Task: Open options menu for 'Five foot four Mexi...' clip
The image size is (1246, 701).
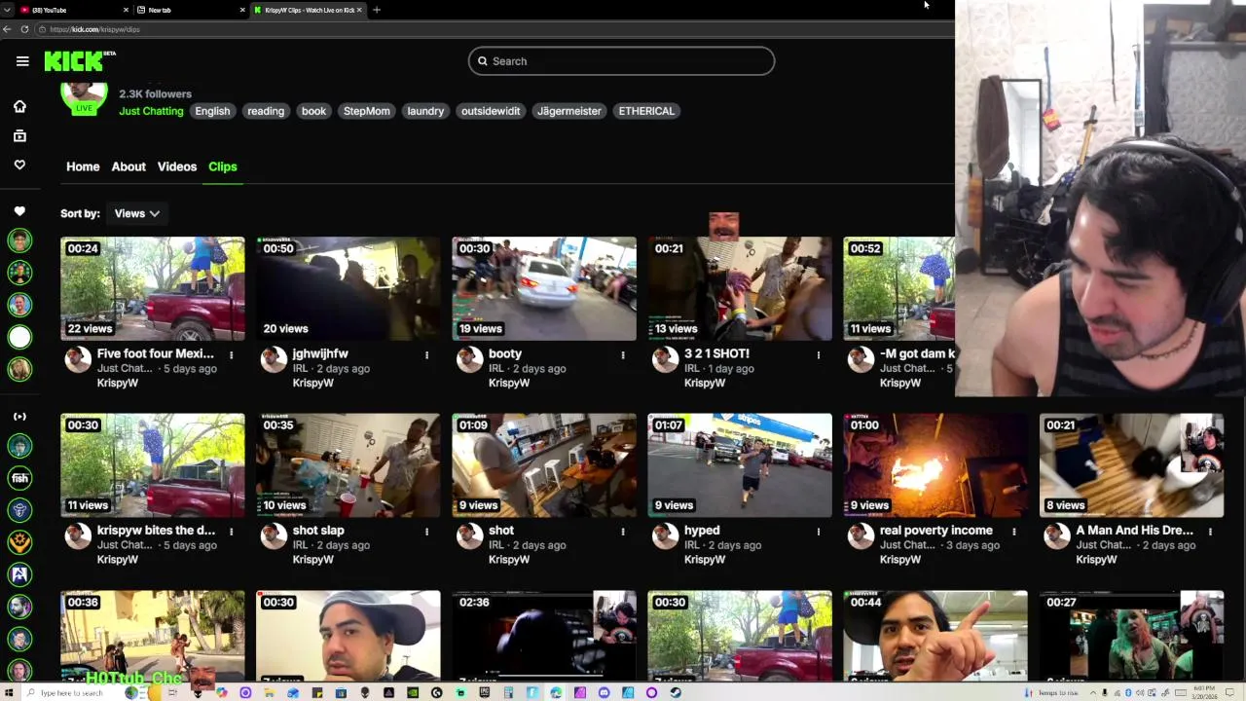Action: pos(231,355)
